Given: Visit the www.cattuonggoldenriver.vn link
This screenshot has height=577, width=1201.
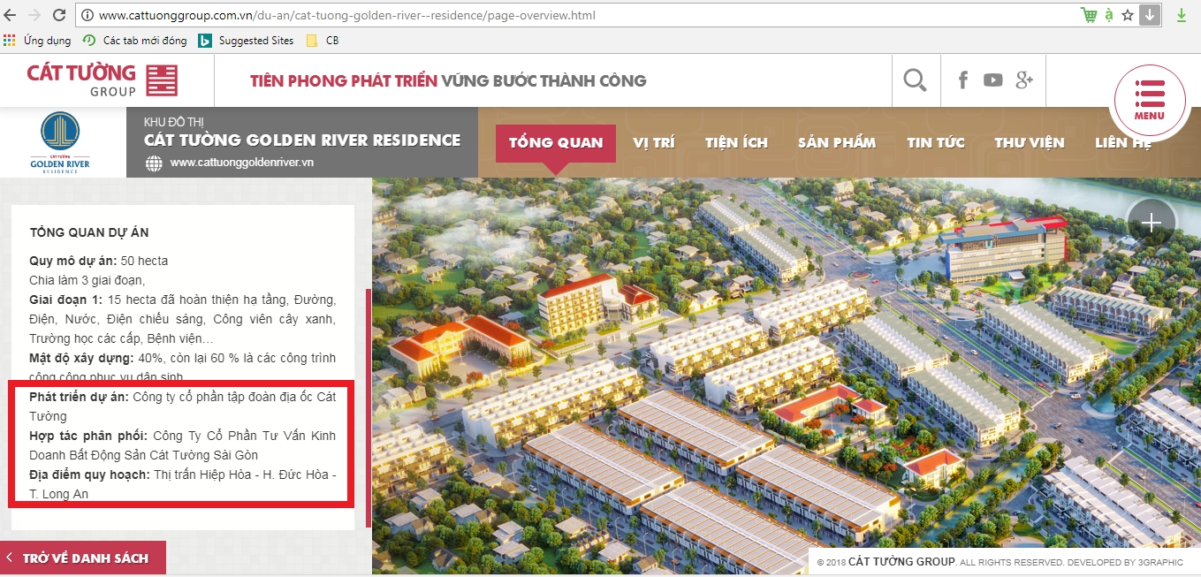Looking at the screenshot, I should tap(241, 163).
